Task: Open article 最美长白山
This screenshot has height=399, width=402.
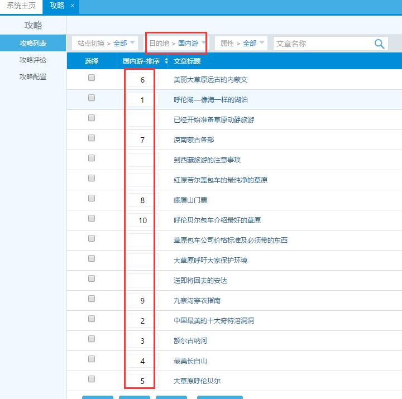Action: pyautogui.click(x=190, y=361)
